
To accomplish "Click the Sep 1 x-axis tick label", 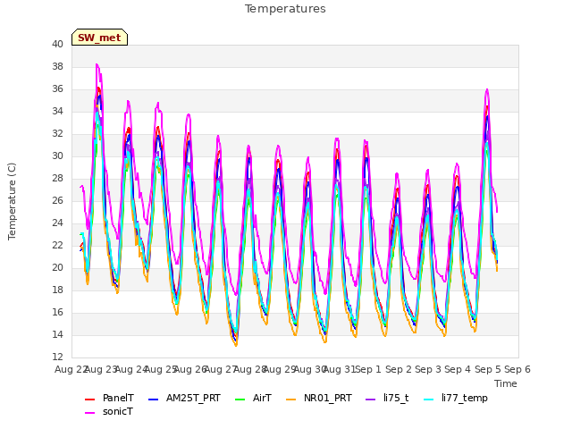I will pyautogui.click(x=368, y=369).
